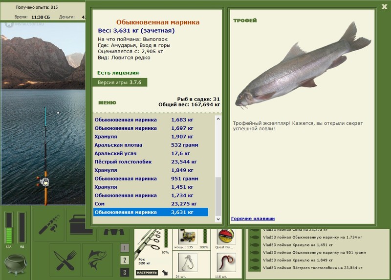Click the Версия игры: 3.7.6 label
This screenshot has height=280, width=391.
120,82
